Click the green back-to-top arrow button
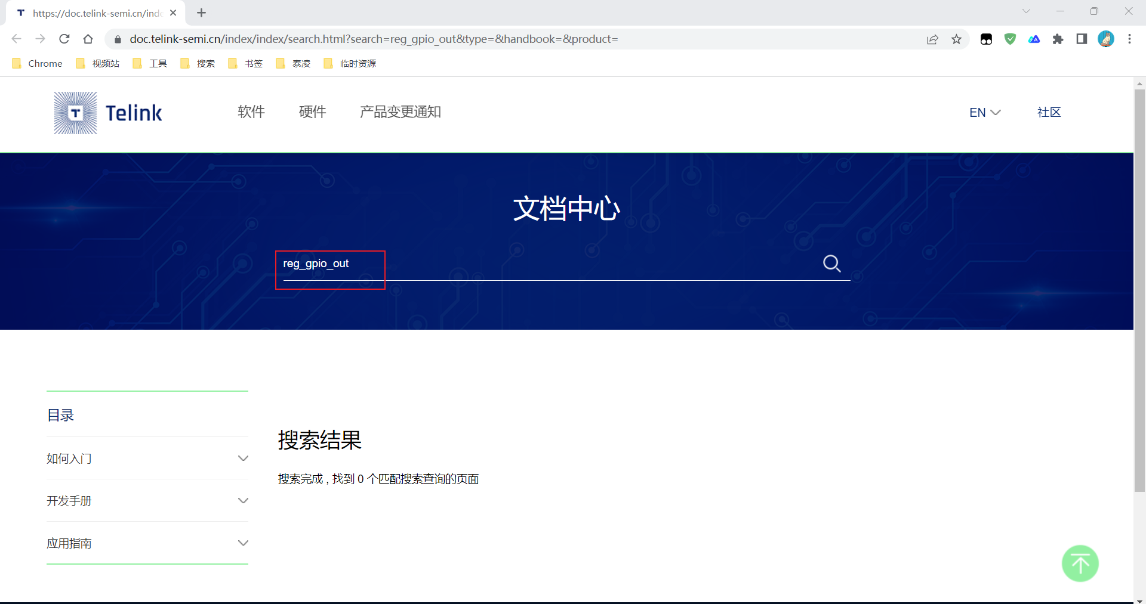Image resolution: width=1146 pixels, height=604 pixels. (1080, 563)
